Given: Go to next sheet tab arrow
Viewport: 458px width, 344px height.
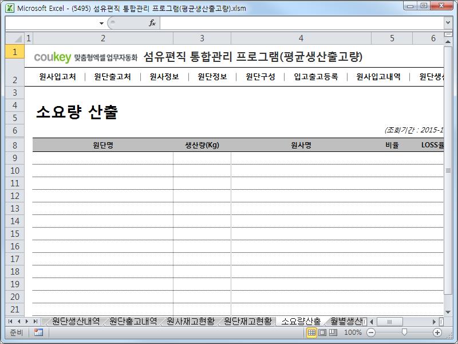Looking at the screenshot, I should point(27,322).
